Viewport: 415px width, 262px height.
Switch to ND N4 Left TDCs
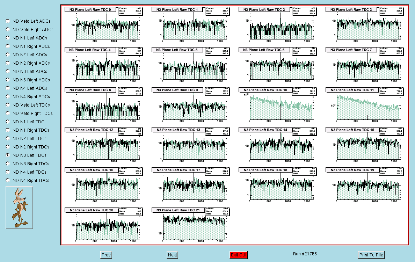pyautogui.click(x=8, y=172)
